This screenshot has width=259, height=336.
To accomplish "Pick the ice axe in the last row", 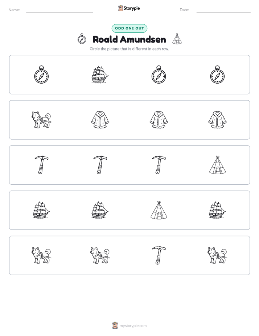I will (159, 255).
